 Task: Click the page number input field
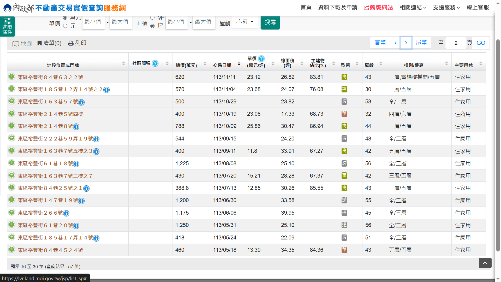pyautogui.click(x=456, y=43)
